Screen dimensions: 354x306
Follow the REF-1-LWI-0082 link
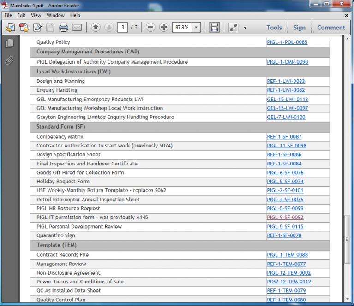tap(286, 90)
